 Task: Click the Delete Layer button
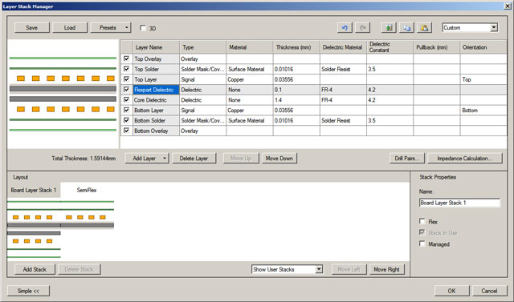[x=194, y=158]
